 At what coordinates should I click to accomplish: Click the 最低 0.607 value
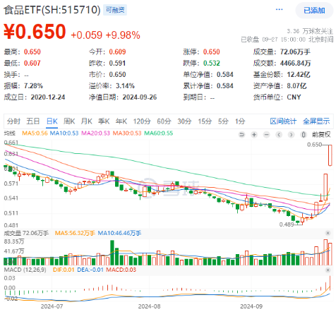32,63
